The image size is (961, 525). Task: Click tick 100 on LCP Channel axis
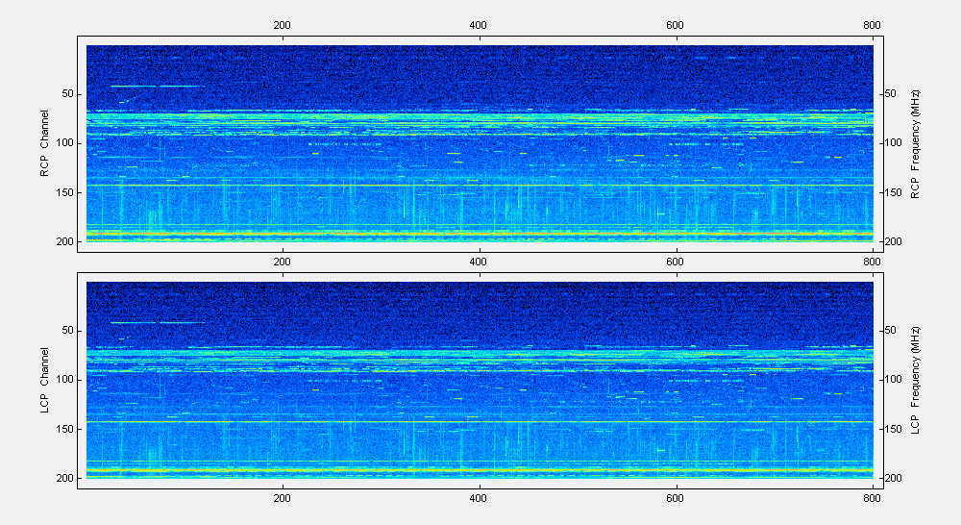tap(65, 380)
